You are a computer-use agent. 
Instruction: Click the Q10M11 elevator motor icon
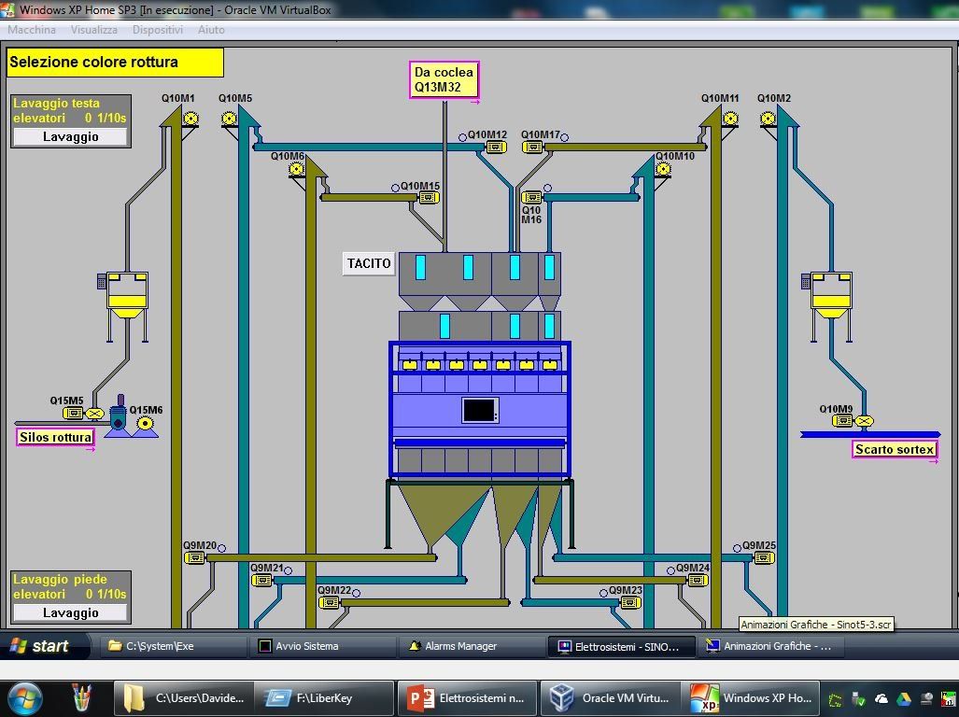coord(730,119)
